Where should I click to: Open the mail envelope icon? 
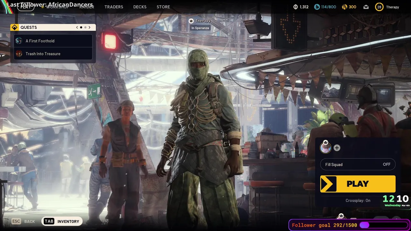click(x=366, y=7)
